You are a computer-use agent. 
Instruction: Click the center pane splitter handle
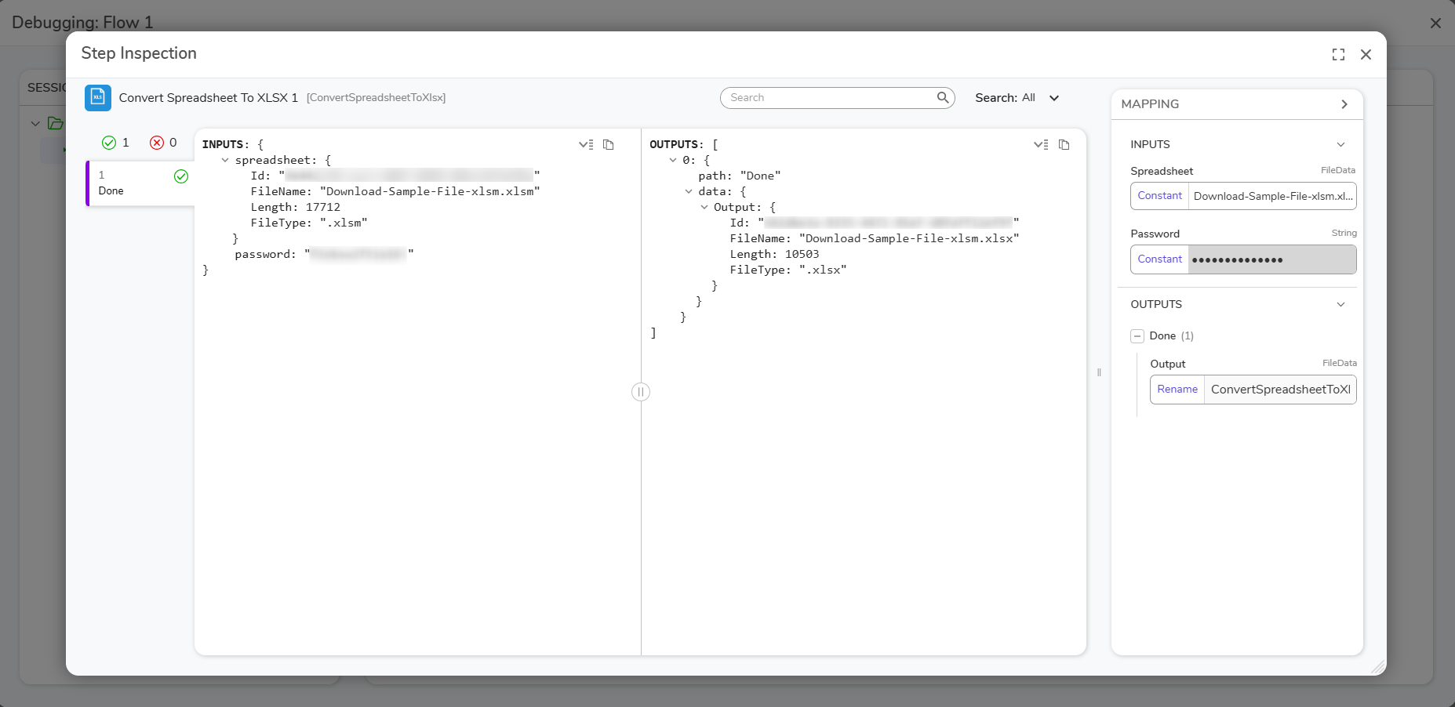pyautogui.click(x=641, y=392)
